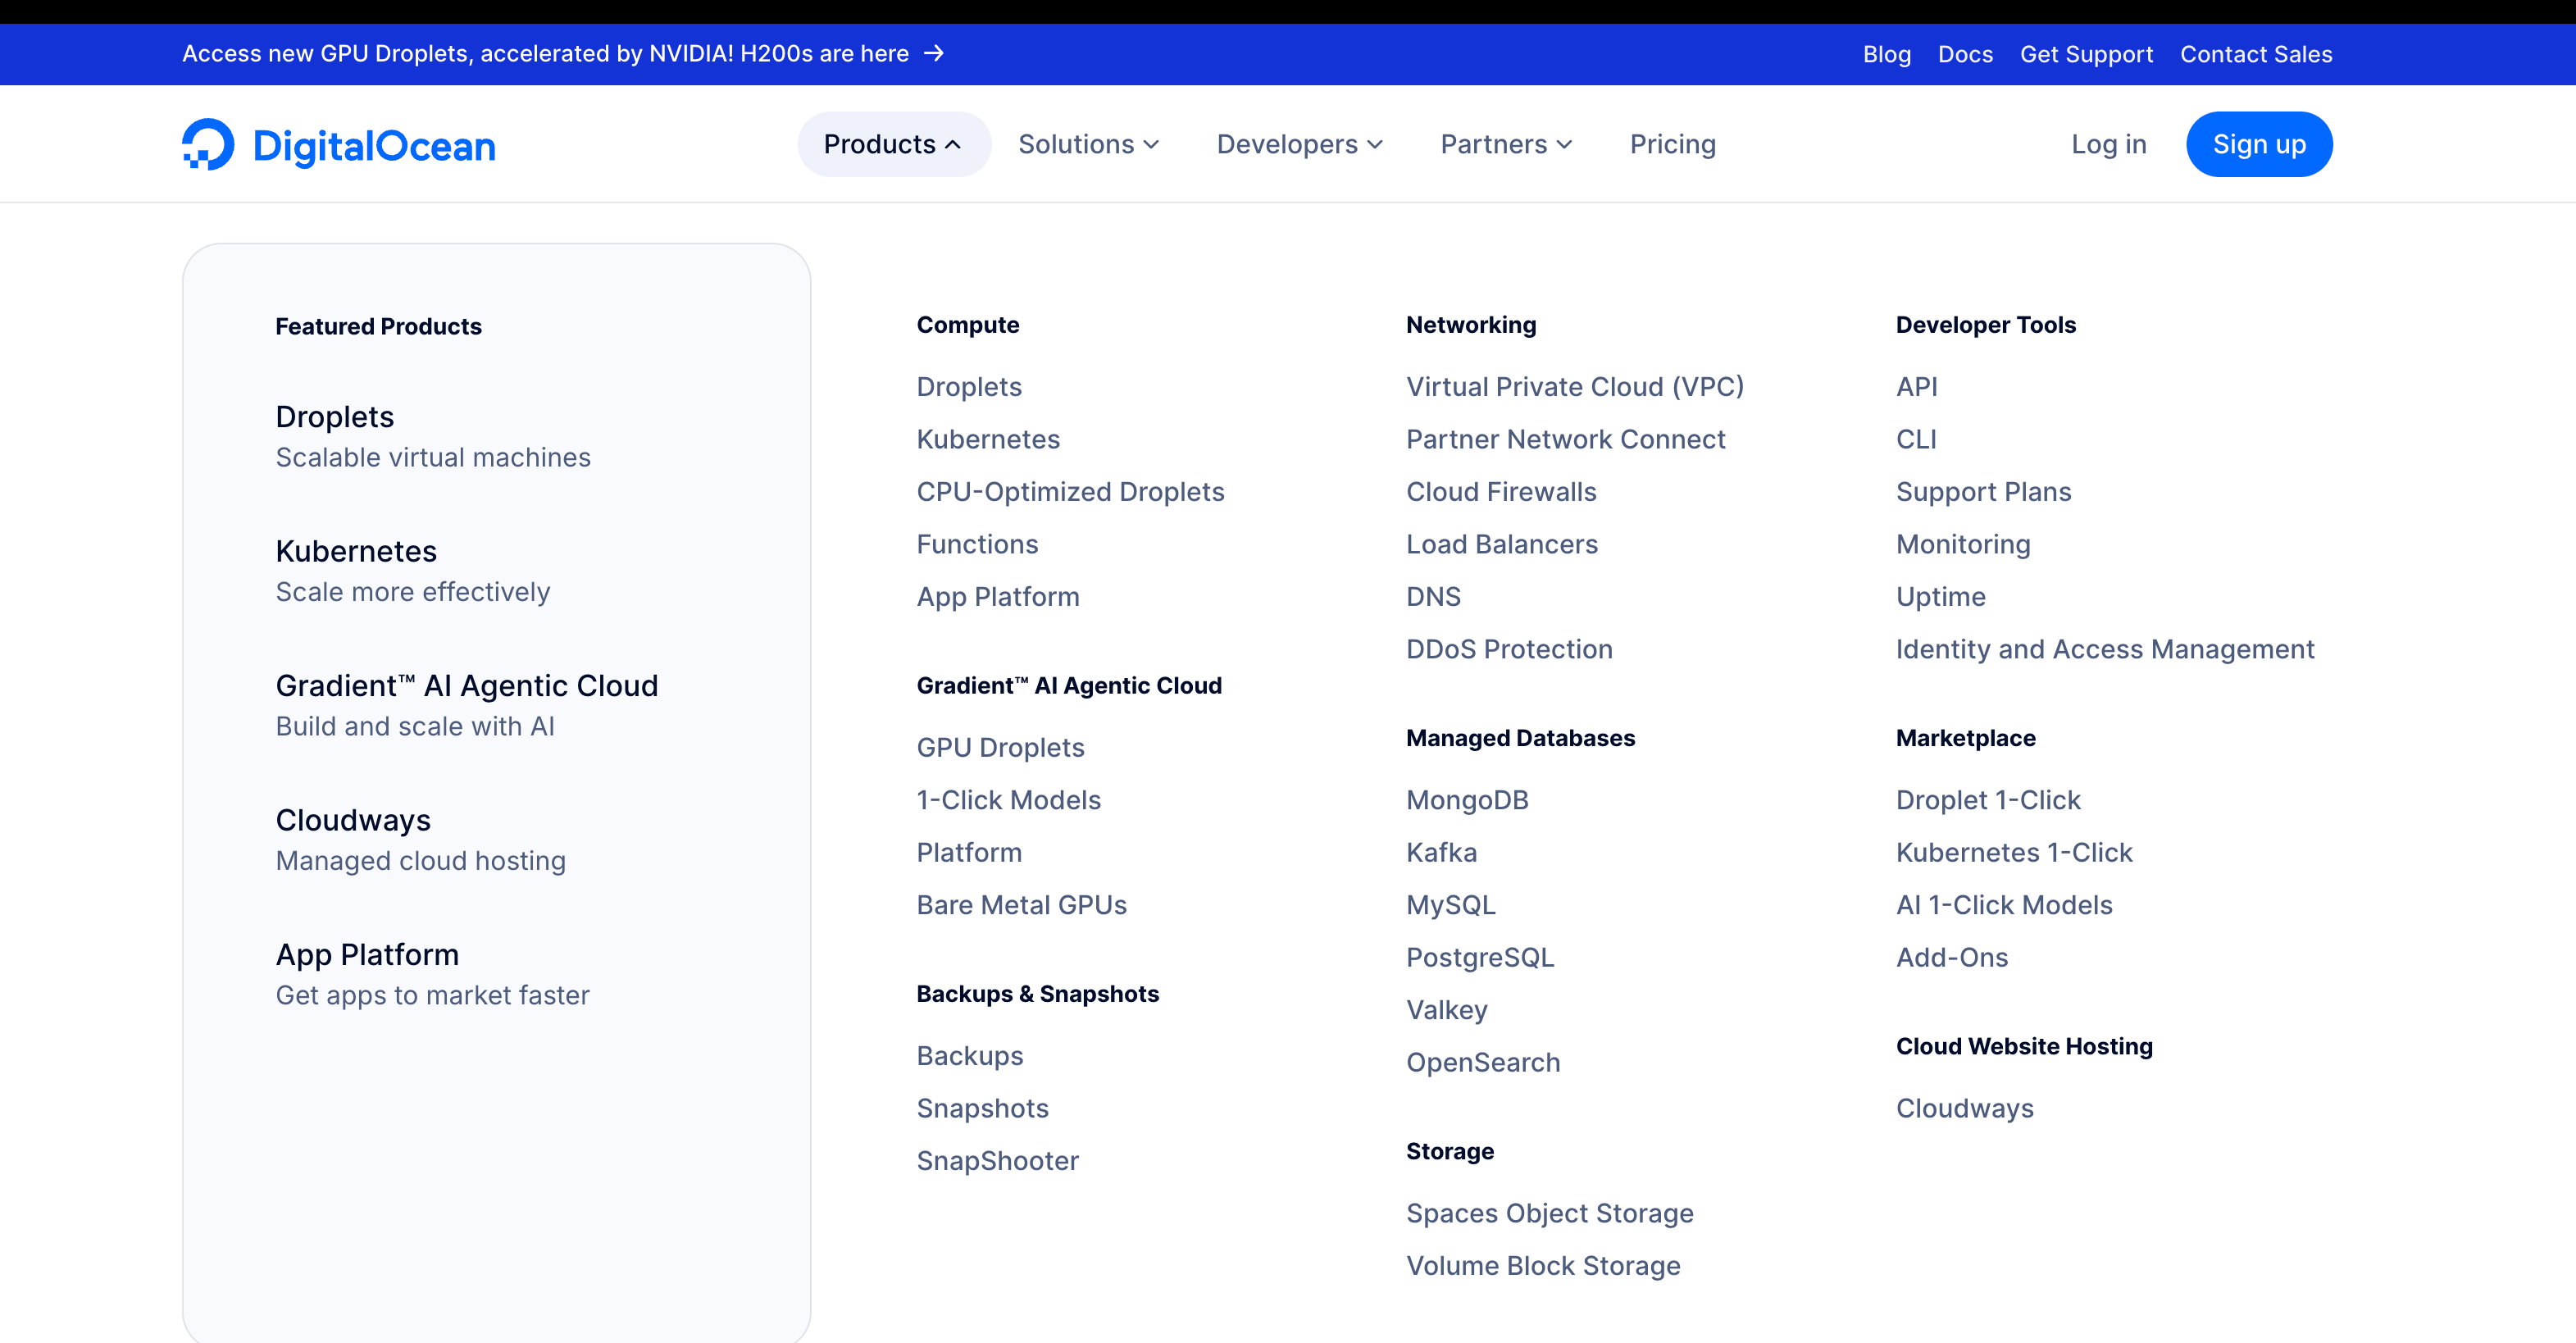Select featured Cloudways managed cloud hosting
This screenshot has height=1343, width=2576.
(x=421, y=840)
